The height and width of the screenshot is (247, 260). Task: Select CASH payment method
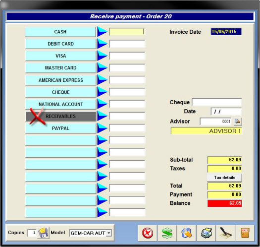coord(60,32)
